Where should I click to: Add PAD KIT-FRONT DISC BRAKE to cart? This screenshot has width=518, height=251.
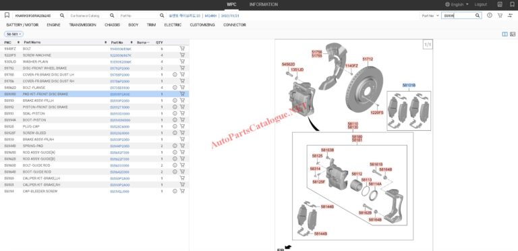point(182,94)
